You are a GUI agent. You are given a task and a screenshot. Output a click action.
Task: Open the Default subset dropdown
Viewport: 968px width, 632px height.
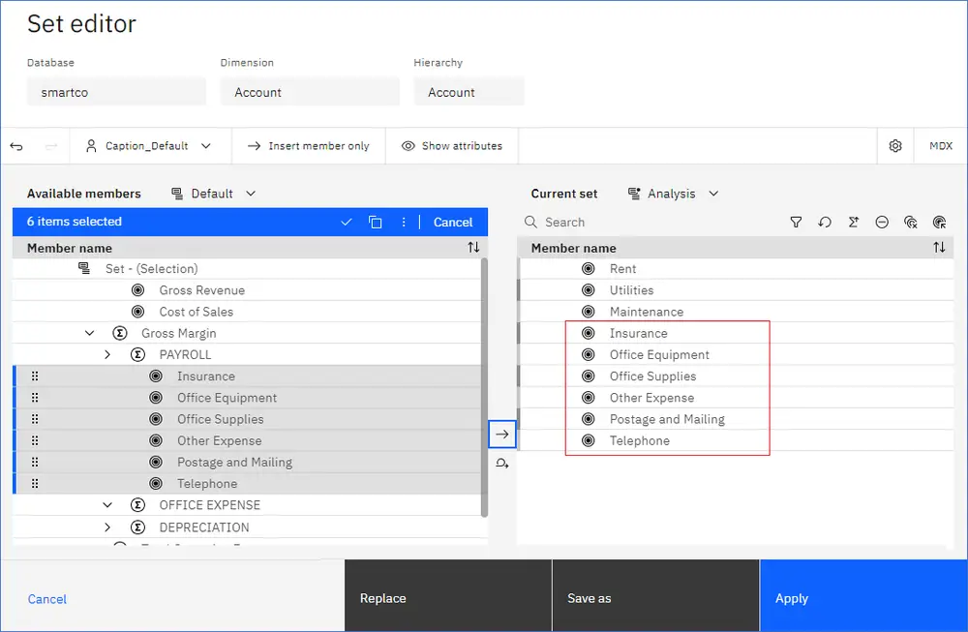click(214, 194)
